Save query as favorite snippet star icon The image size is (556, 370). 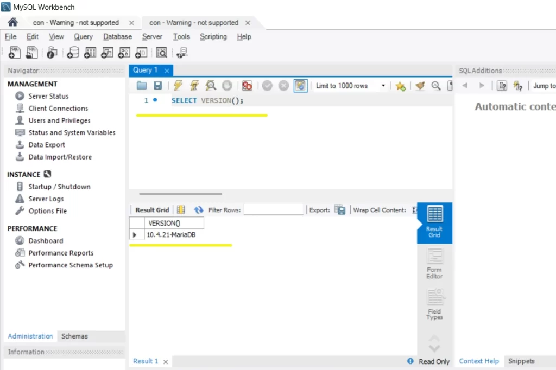[400, 86]
